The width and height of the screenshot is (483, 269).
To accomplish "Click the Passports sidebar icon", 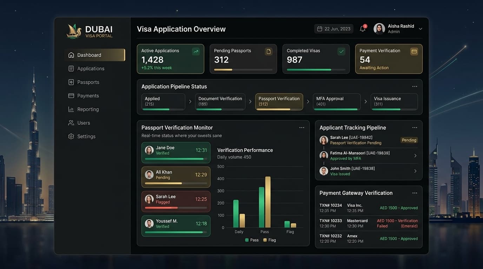I will 71,82.
